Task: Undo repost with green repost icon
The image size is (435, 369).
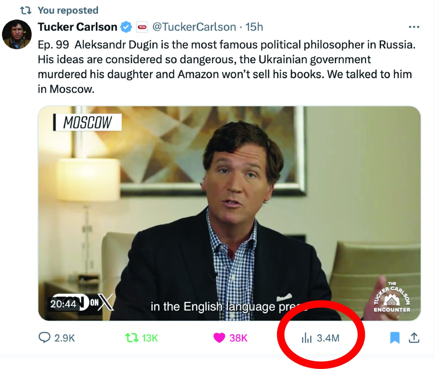Action: coord(131,338)
